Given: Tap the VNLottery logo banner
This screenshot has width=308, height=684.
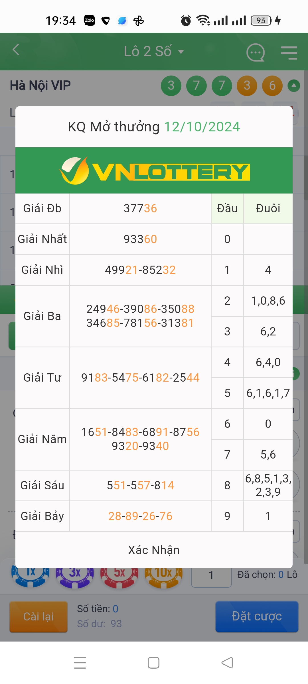Looking at the screenshot, I should click(154, 171).
